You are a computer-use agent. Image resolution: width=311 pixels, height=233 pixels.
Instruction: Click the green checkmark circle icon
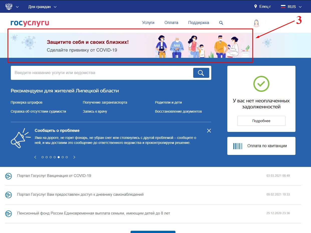(261, 84)
